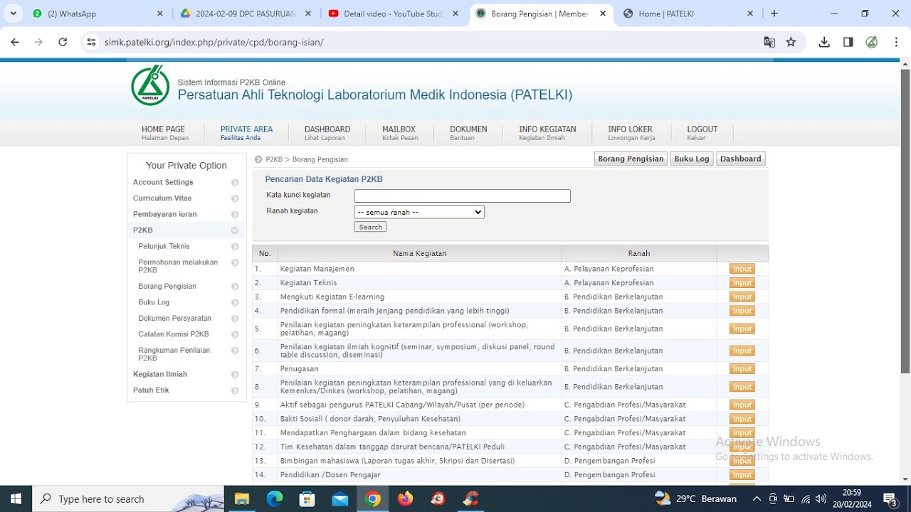911x512 pixels.
Task: Open Borang Pengisian sidebar link
Action: tap(167, 287)
